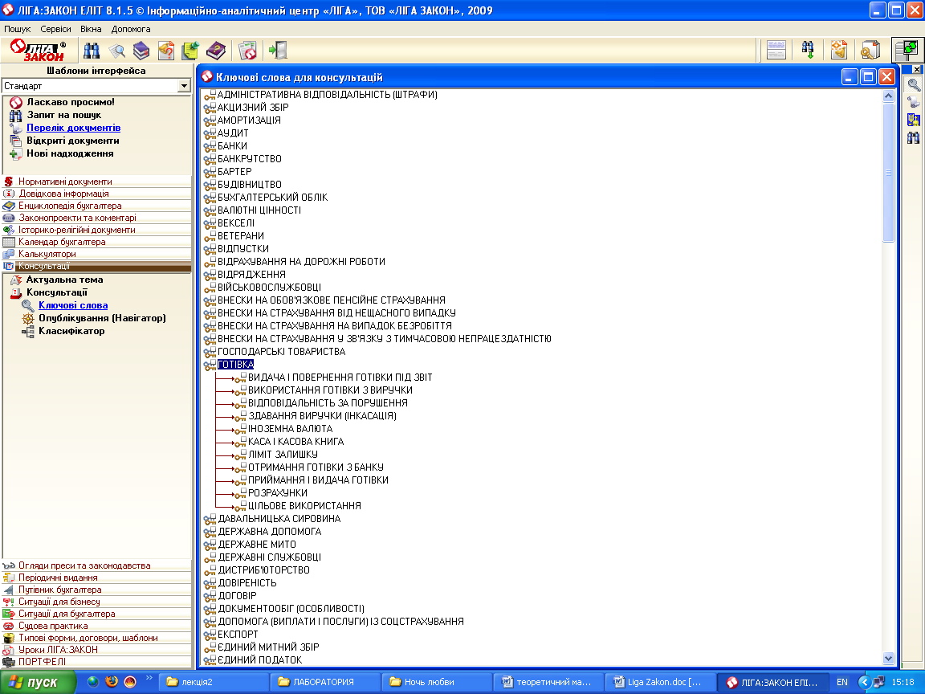The width and height of the screenshot is (925, 694).
Task: Open the Калькулятори section
Action: pyautogui.click(x=47, y=255)
